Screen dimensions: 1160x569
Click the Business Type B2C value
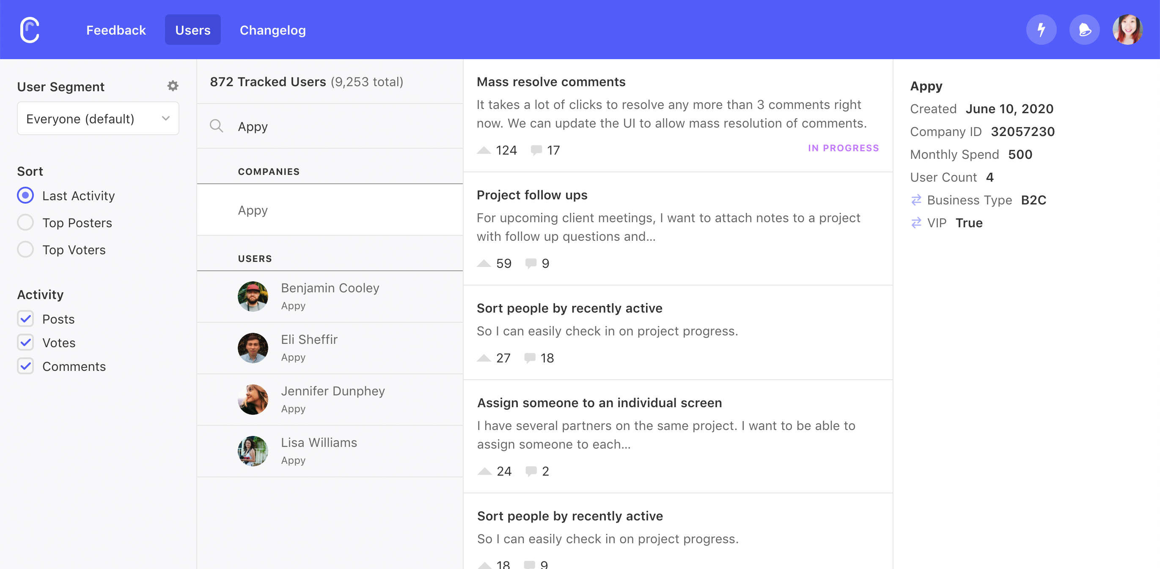pos(1034,200)
